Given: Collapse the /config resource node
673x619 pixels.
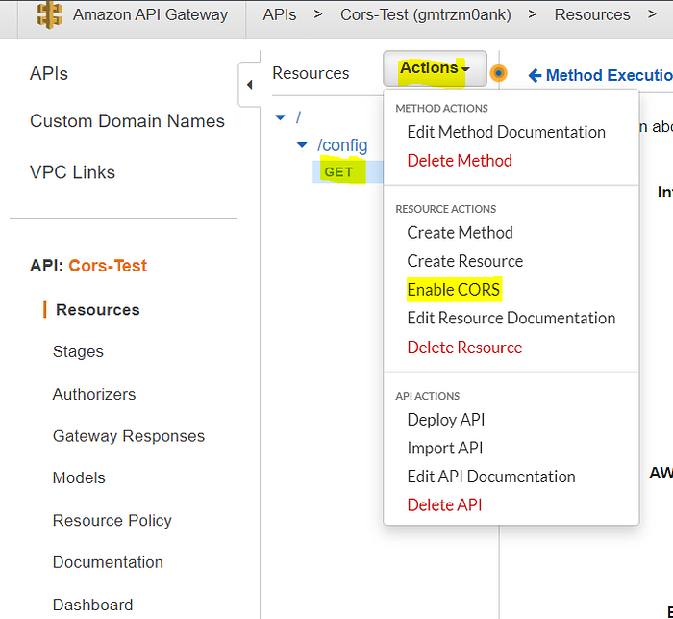Looking at the screenshot, I should tap(302, 145).
